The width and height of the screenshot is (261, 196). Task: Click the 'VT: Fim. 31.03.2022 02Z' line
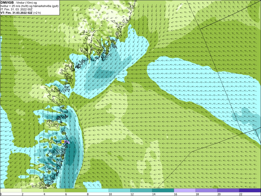point(16,13)
